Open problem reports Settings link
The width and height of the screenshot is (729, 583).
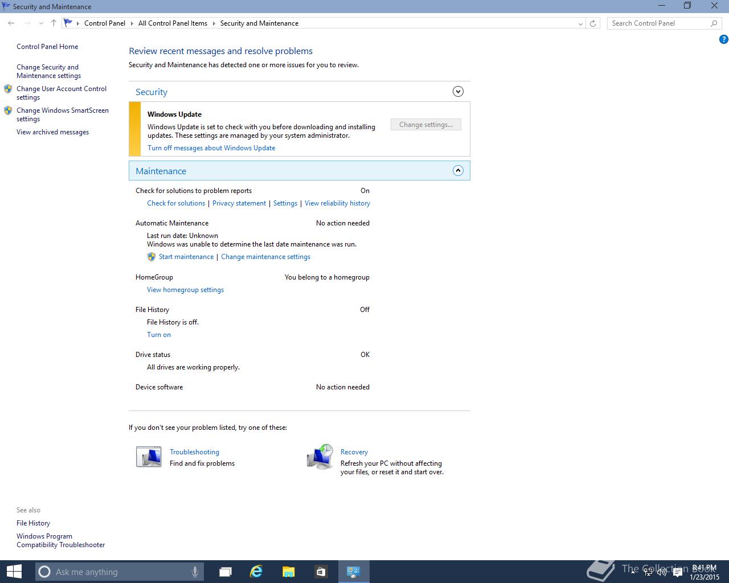[285, 203]
